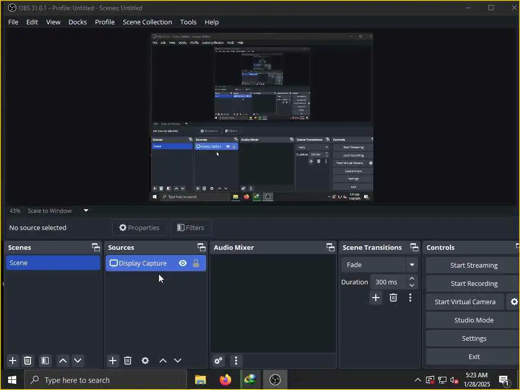The image size is (520, 390).
Task: Open taskbar clock showing 5:23 AM
Action: [x=476, y=380]
